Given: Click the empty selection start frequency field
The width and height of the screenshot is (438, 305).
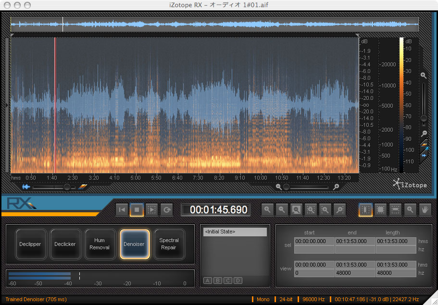Looking at the screenshot, I should (x=314, y=249).
